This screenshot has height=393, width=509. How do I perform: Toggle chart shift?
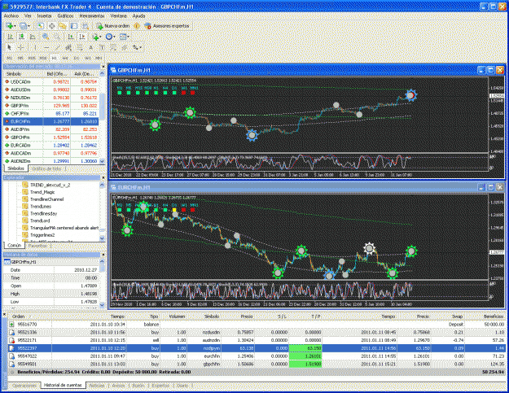click(x=82, y=37)
